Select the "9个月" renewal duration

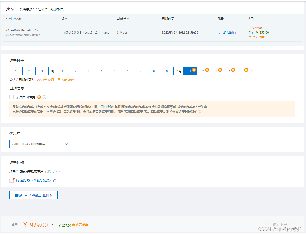pyautogui.click(x=167, y=71)
